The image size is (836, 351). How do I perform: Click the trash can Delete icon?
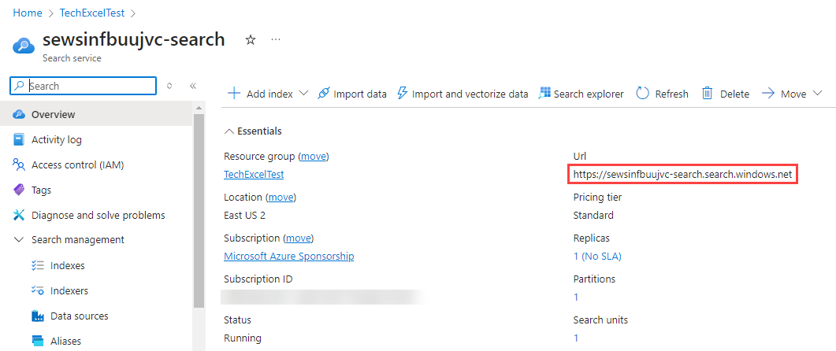[707, 94]
